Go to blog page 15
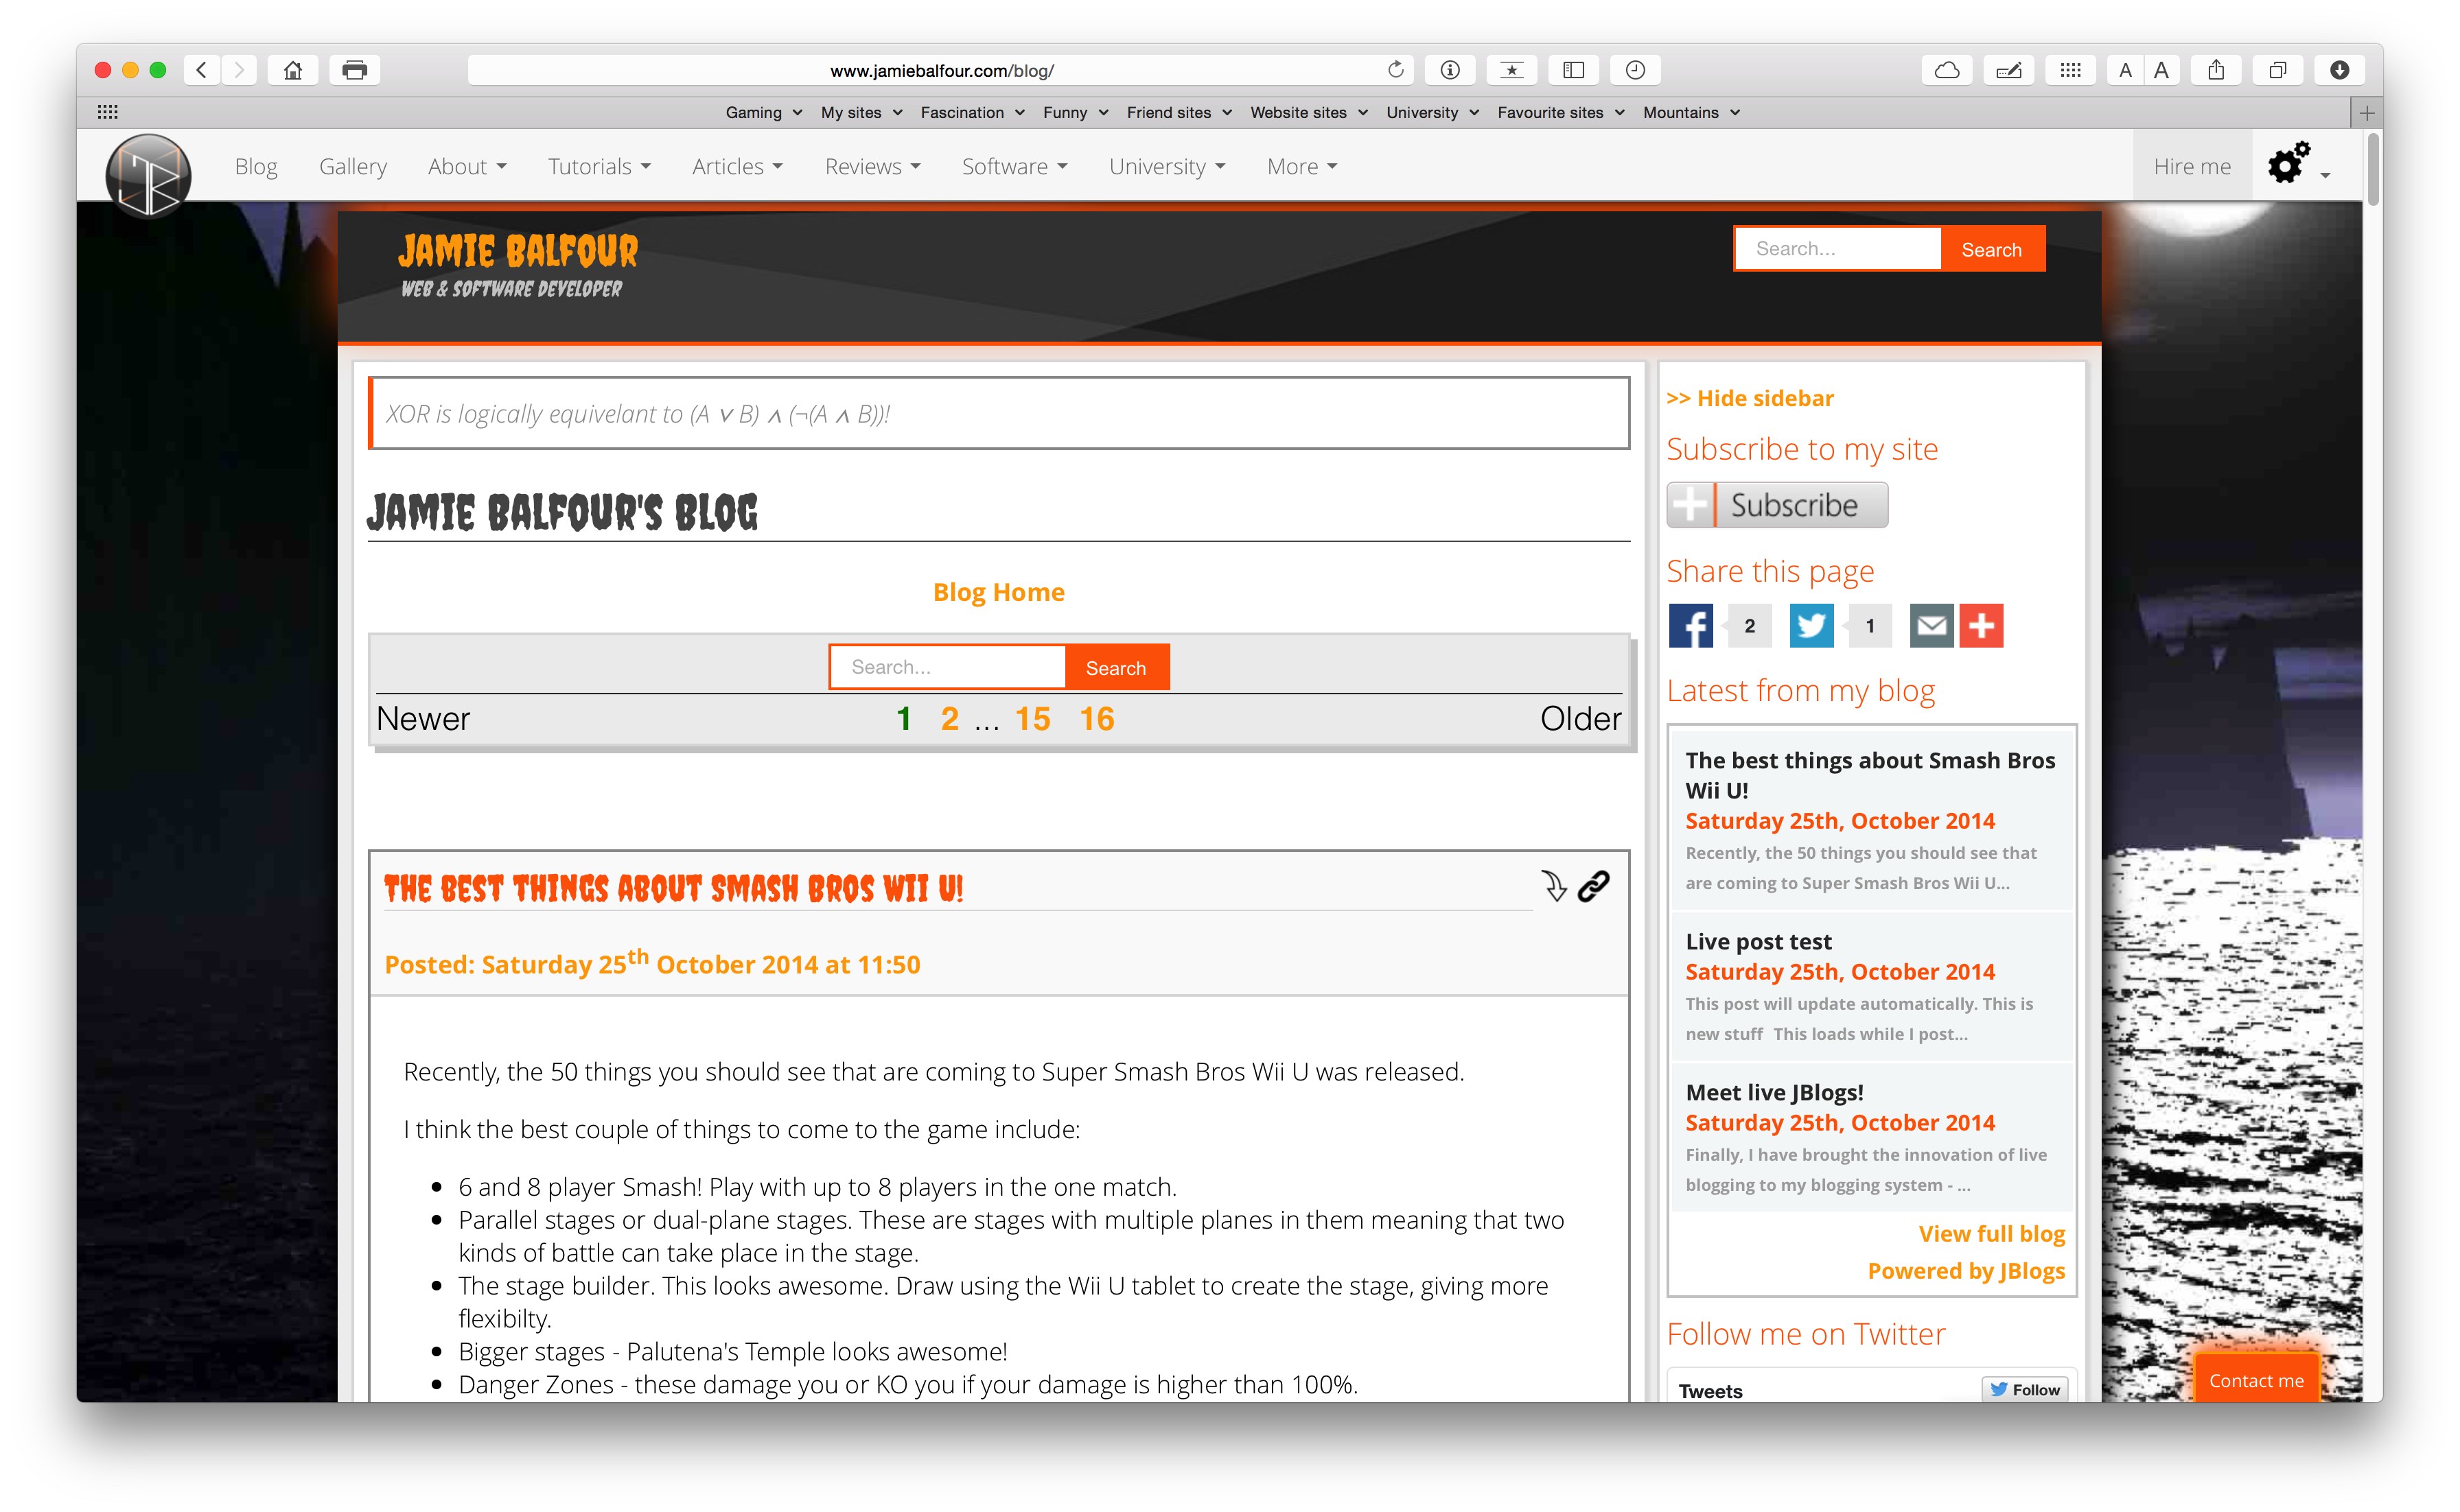The width and height of the screenshot is (2460, 1512). click(x=1032, y=719)
